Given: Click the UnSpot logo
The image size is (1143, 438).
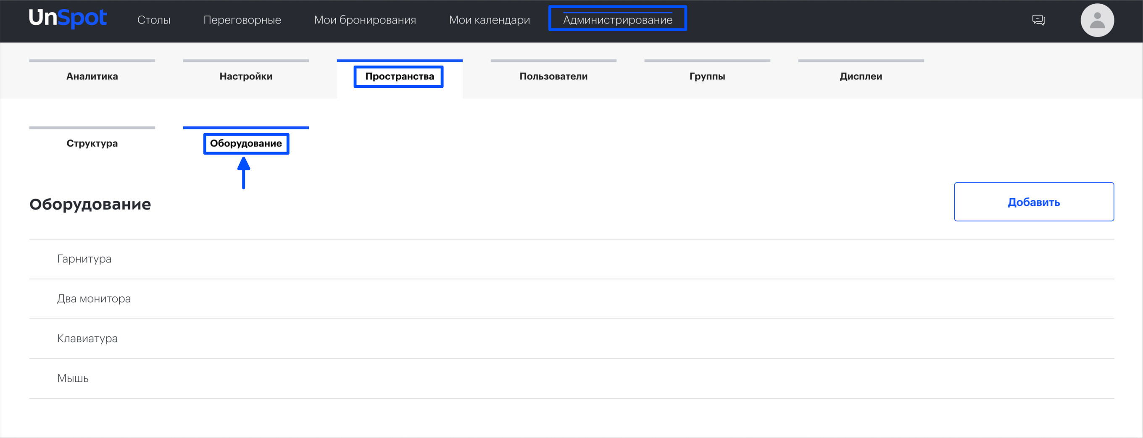Looking at the screenshot, I should (67, 18).
